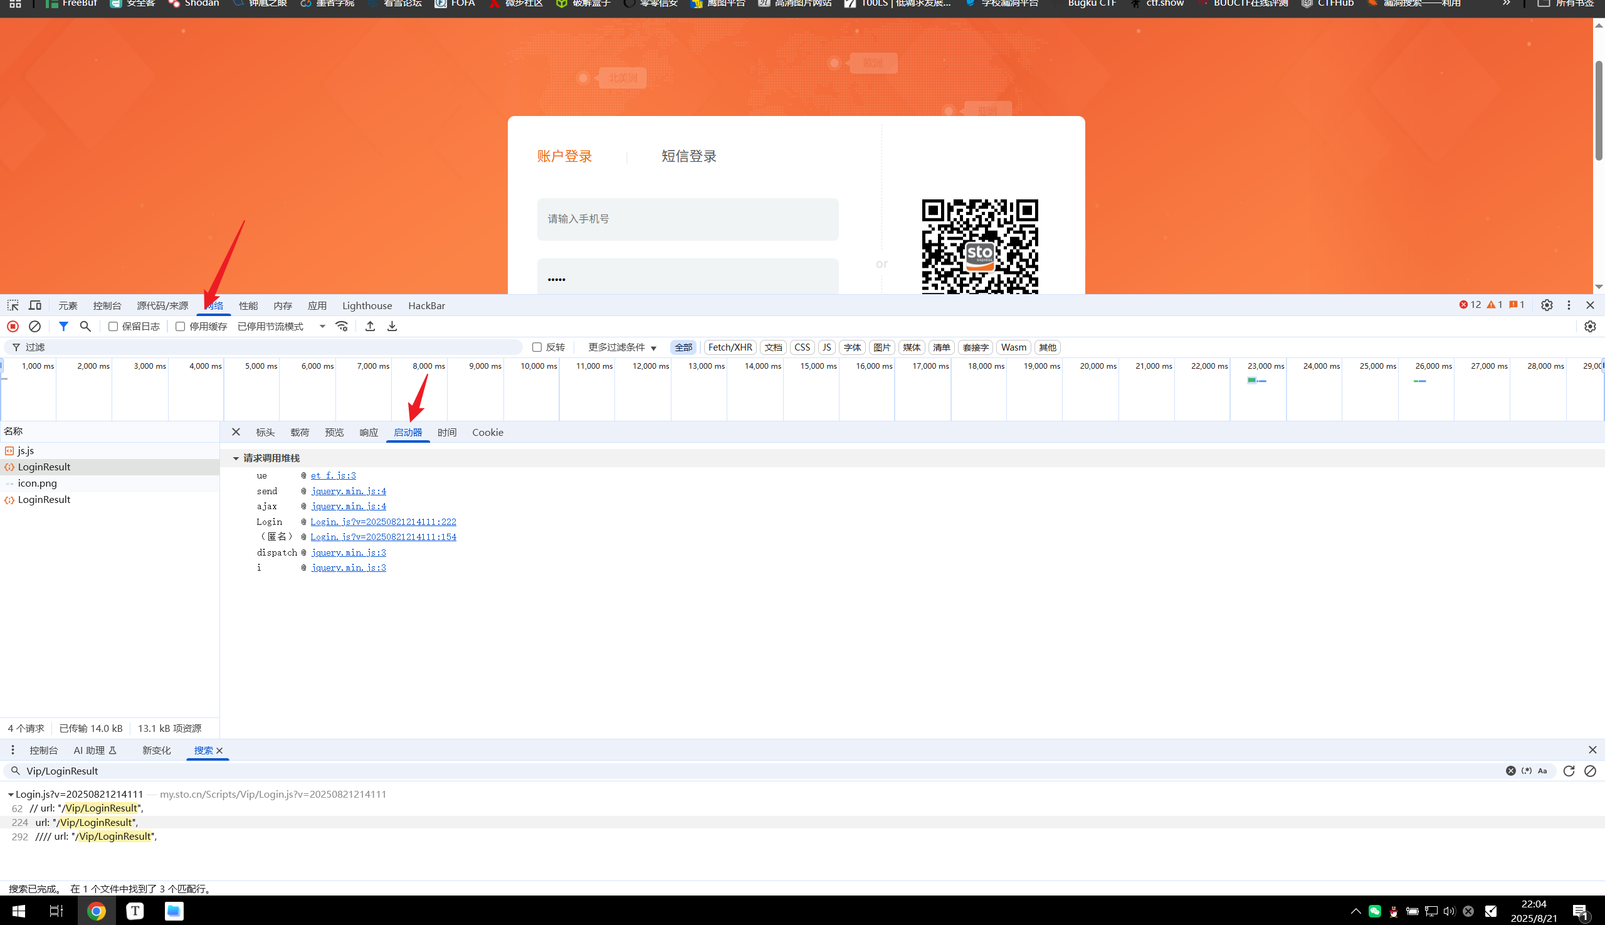Switch to the 载荷 request tab
This screenshot has width=1605, height=925.
299,433
